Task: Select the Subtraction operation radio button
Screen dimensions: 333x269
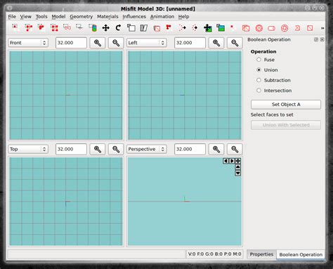Action: point(259,80)
